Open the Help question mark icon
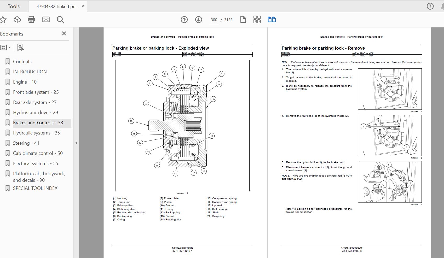444x258 pixels. click(430, 7)
